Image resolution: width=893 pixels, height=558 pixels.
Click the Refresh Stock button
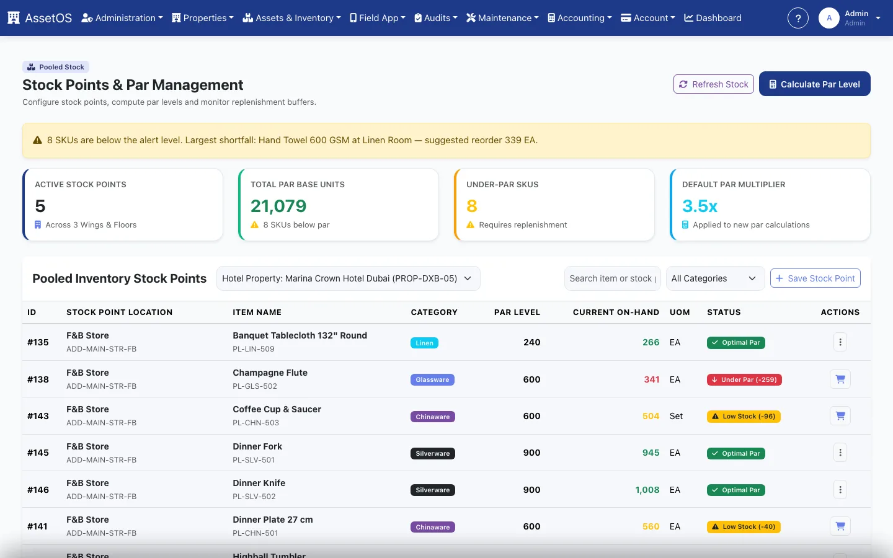(714, 84)
